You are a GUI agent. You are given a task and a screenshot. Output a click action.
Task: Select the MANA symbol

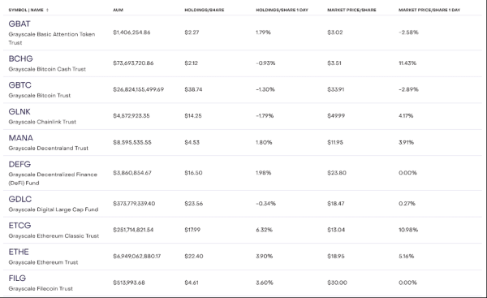point(21,138)
